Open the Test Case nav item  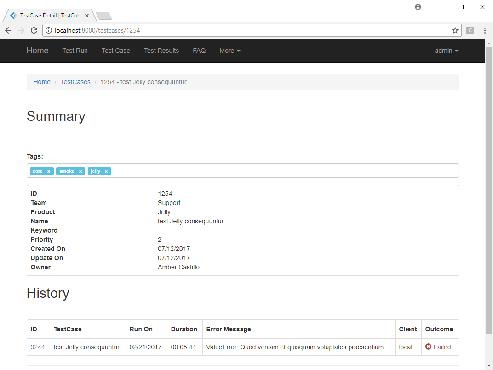[x=116, y=51]
